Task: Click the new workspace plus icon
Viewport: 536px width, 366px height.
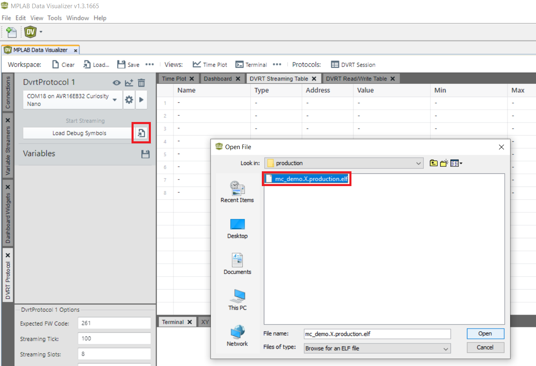Action: point(12,32)
